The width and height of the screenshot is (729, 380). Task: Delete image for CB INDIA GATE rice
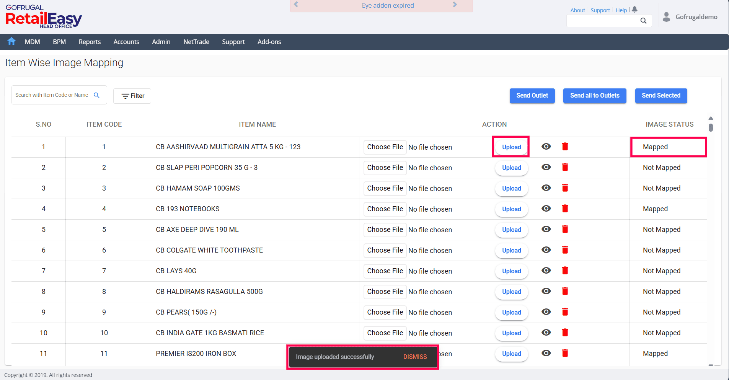(565, 332)
